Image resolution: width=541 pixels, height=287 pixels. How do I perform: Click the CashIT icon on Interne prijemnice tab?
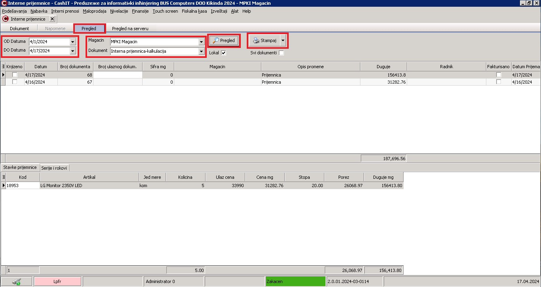pyautogui.click(x=6, y=19)
